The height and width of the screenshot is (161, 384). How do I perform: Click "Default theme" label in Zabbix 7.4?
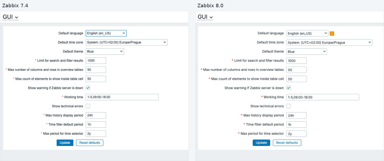[x=73, y=52]
